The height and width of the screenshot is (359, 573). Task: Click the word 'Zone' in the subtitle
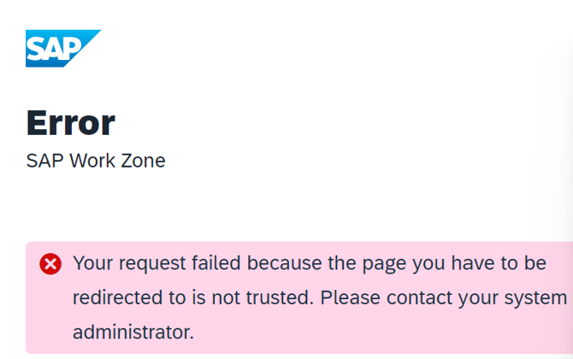(143, 161)
